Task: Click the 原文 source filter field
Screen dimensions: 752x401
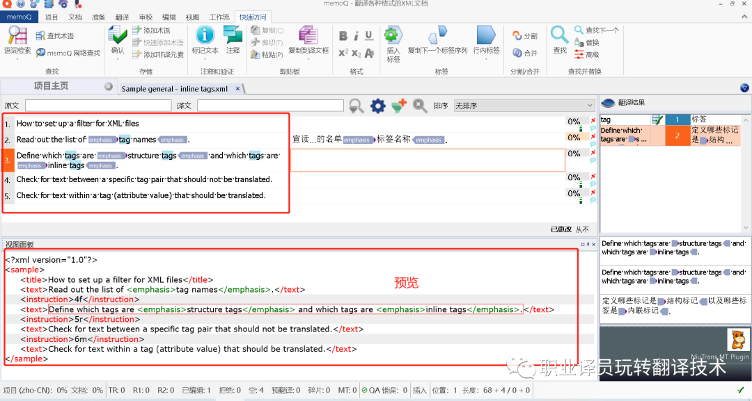Action: click(x=98, y=106)
